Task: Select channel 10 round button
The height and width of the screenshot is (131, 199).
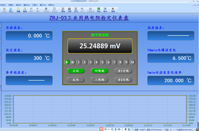Action: (x=132, y=62)
